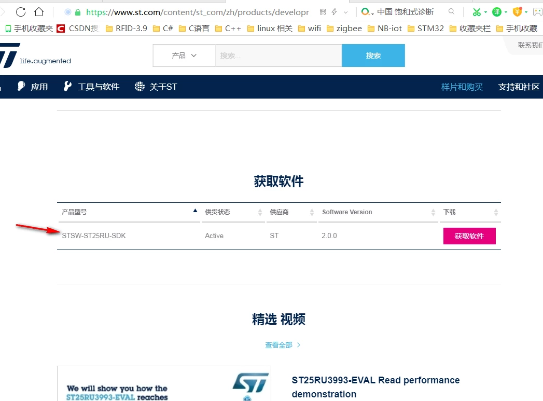Open the RFID-3.9 bookmark folder
Viewport: 543px width, 401px height.
coord(127,29)
